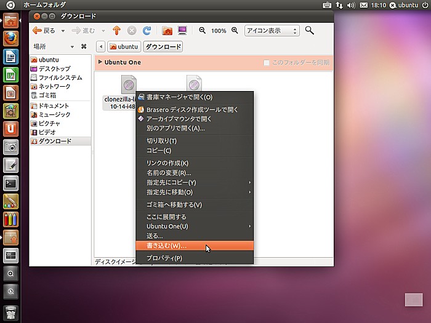Close the sidebar with X icon
Viewport: 431px width, 323px height.
click(84, 47)
